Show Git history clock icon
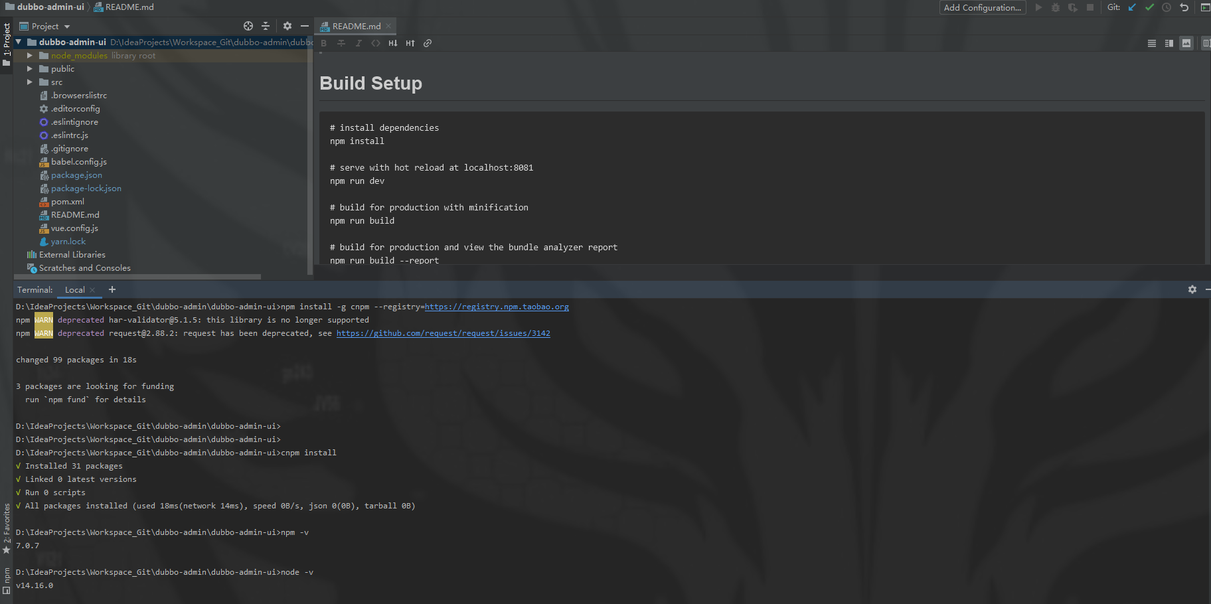This screenshot has width=1211, height=604. pos(1167,7)
